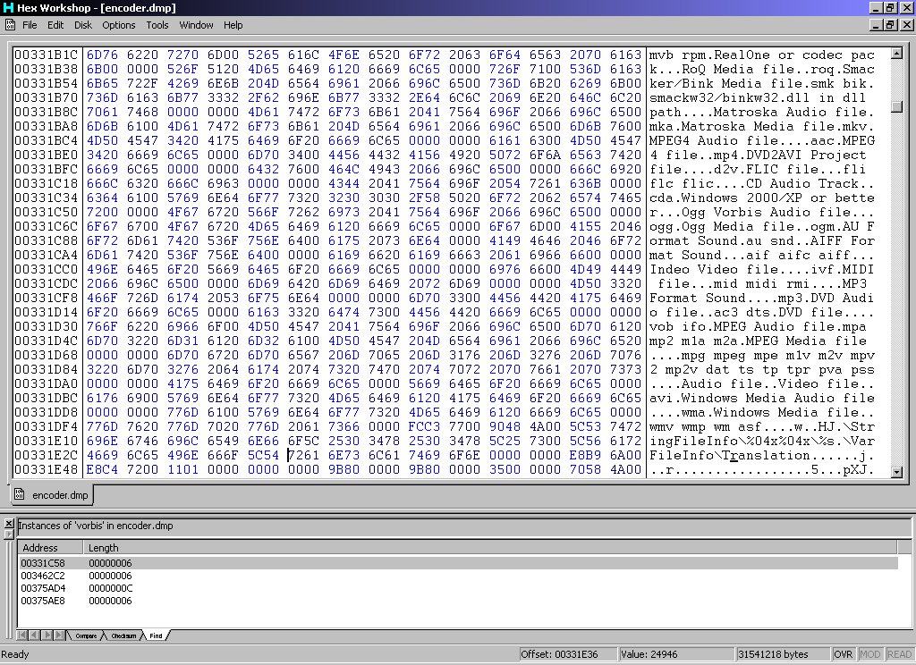Click ASCII text 'vob ifo.MPEG Audio file.mpa'

coord(758,326)
